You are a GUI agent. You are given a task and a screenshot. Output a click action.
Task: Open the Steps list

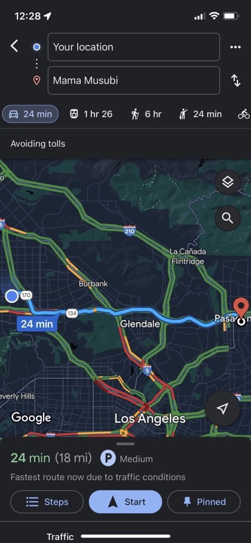click(47, 502)
